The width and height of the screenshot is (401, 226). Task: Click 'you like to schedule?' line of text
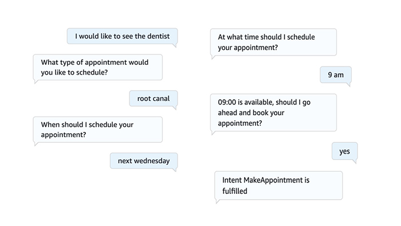point(74,72)
